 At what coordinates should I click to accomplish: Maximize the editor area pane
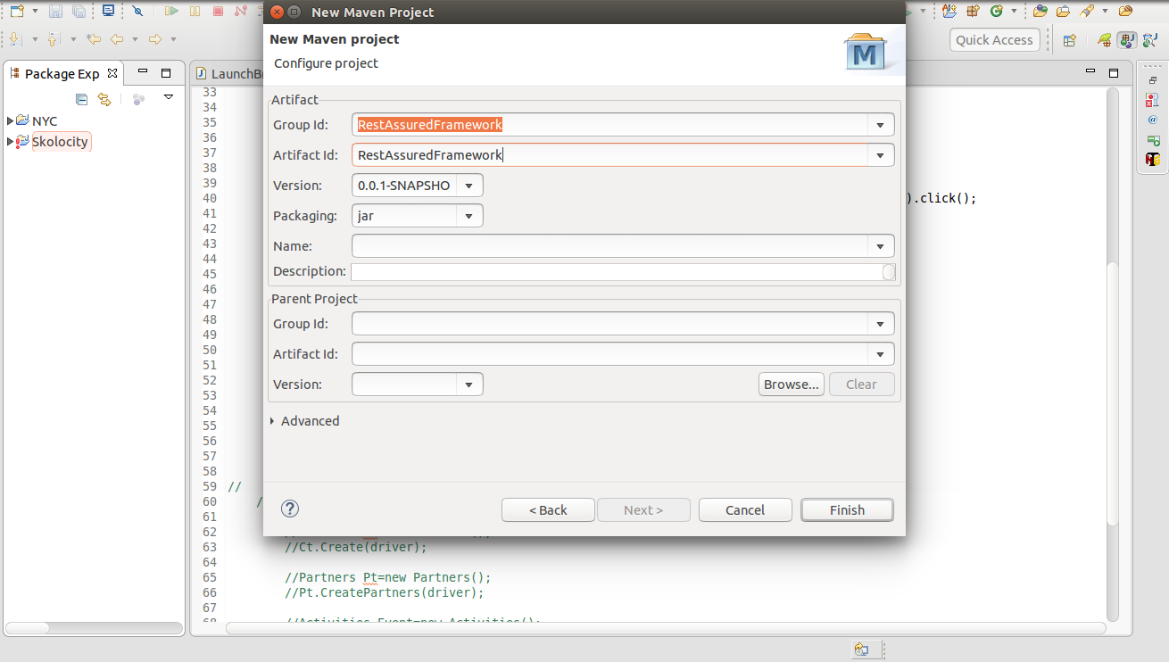(1114, 73)
